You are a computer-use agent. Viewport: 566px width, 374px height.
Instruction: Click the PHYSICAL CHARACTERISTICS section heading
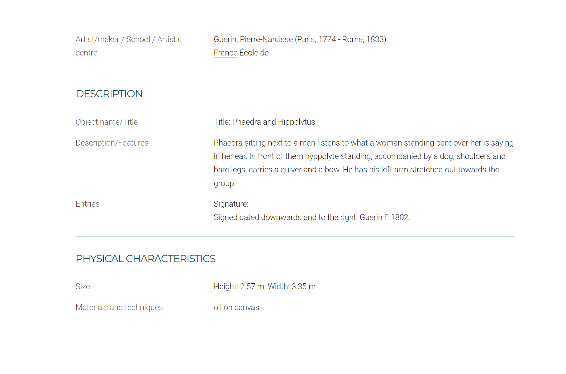[x=145, y=259]
